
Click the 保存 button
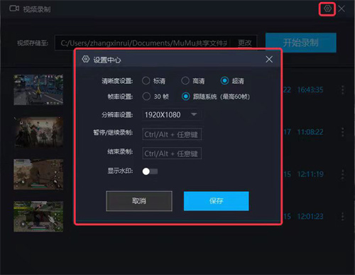[x=217, y=201]
